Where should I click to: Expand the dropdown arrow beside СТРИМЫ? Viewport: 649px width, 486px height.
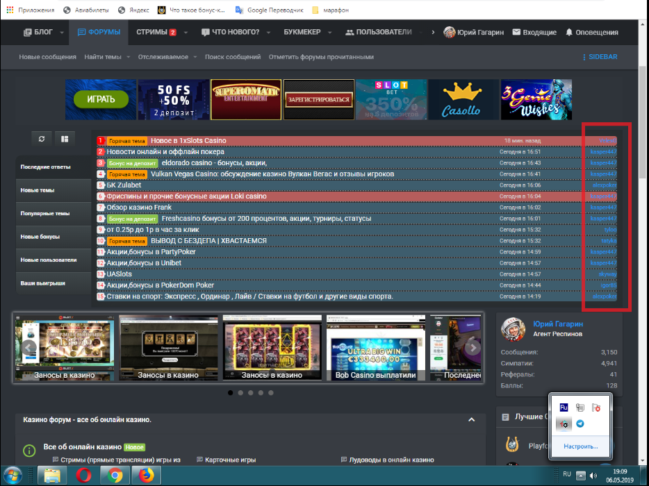pyautogui.click(x=186, y=33)
